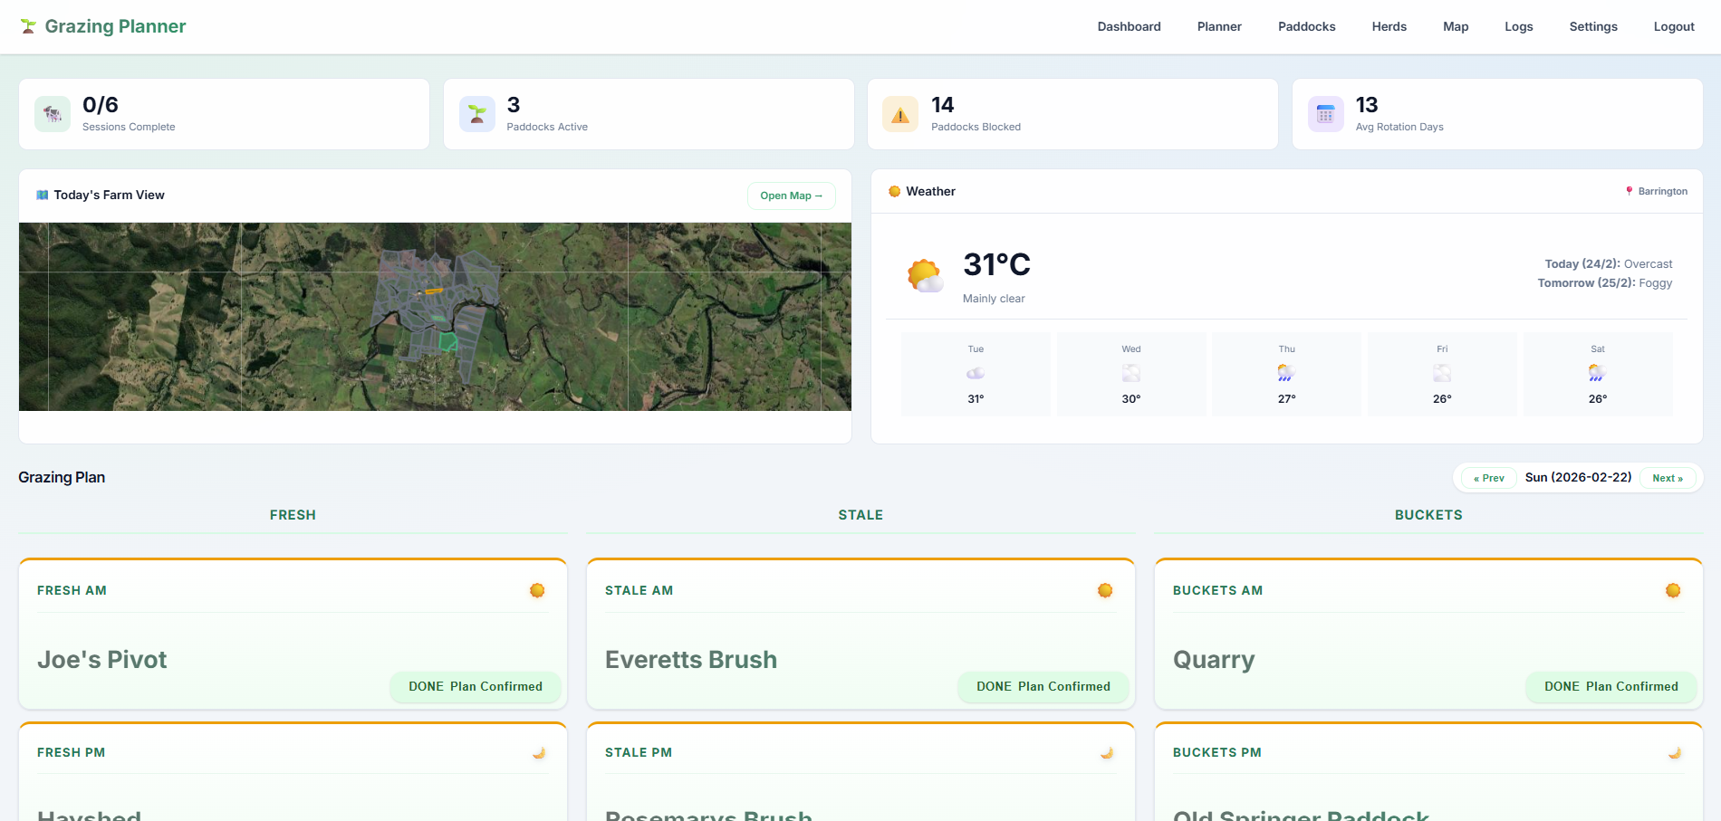
Task: Open the Map from the top navigation
Action: coord(1455,26)
